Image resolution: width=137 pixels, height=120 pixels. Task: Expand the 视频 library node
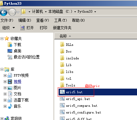coord(5,82)
